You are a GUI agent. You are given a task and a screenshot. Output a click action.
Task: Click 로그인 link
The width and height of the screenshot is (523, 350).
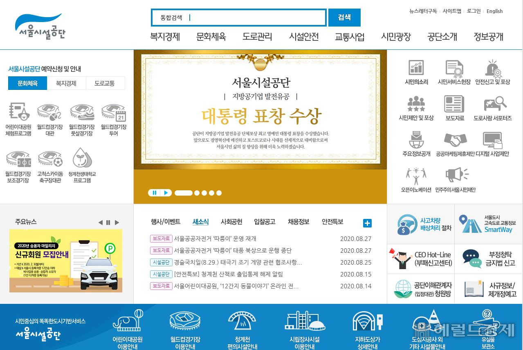click(474, 11)
